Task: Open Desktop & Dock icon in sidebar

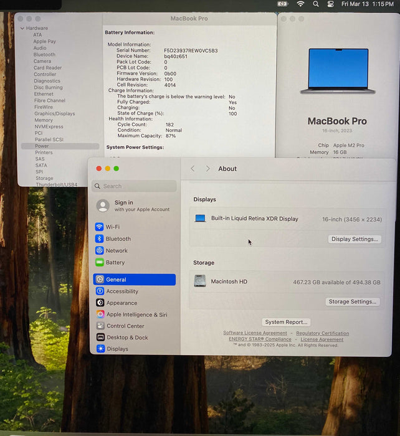Action: [101, 337]
